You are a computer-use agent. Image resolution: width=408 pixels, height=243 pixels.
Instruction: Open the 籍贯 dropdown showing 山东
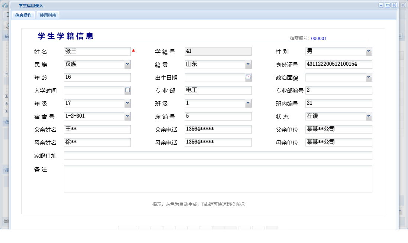(x=248, y=64)
